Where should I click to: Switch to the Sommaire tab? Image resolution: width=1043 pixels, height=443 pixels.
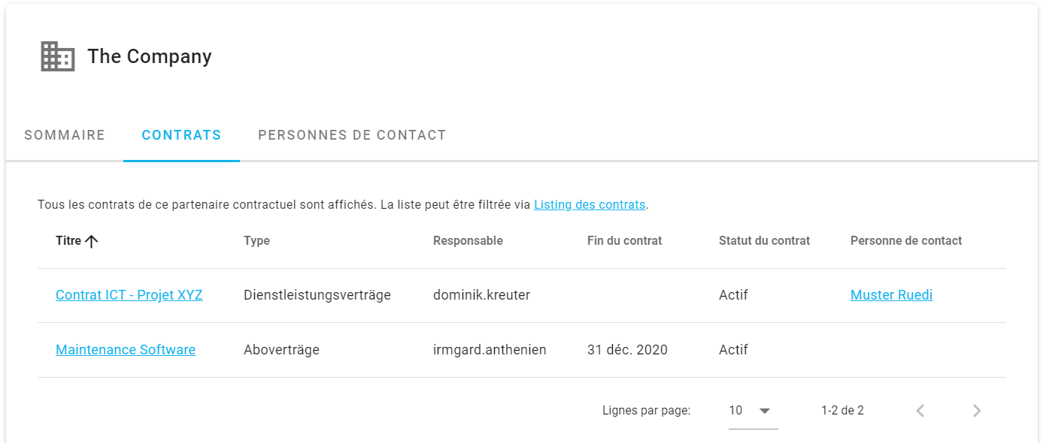[x=65, y=135]
